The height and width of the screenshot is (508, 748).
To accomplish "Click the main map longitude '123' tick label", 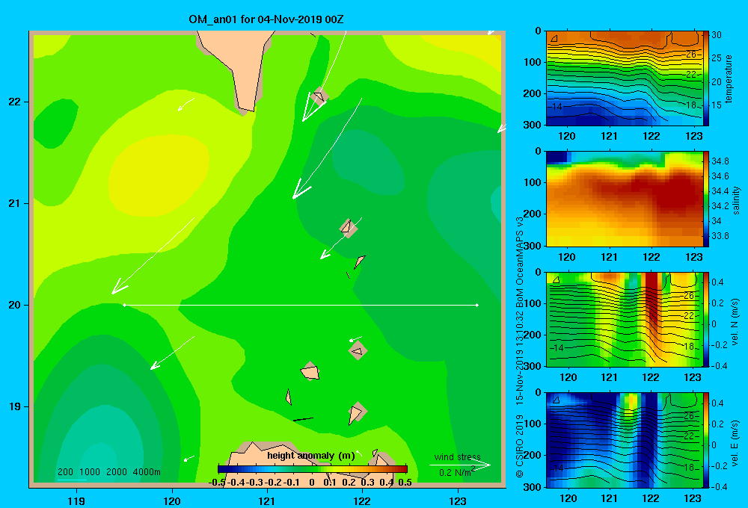I will pos(458,501).
